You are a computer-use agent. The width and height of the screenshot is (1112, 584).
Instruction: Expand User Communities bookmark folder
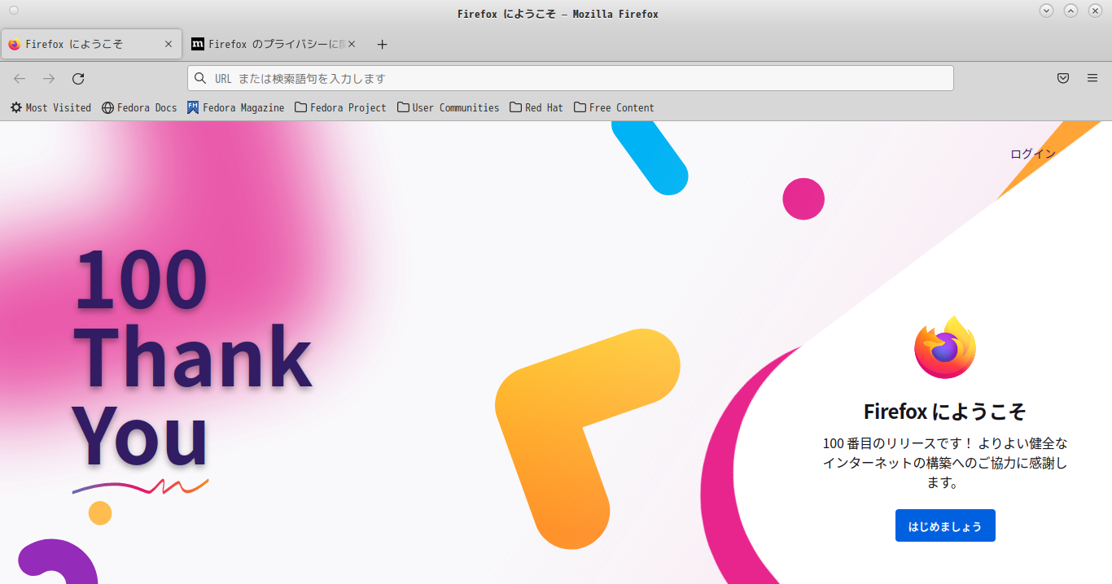[449, 107]
